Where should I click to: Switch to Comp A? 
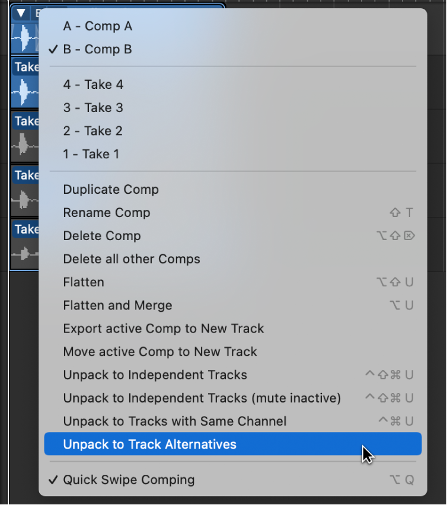click(97, 26)
